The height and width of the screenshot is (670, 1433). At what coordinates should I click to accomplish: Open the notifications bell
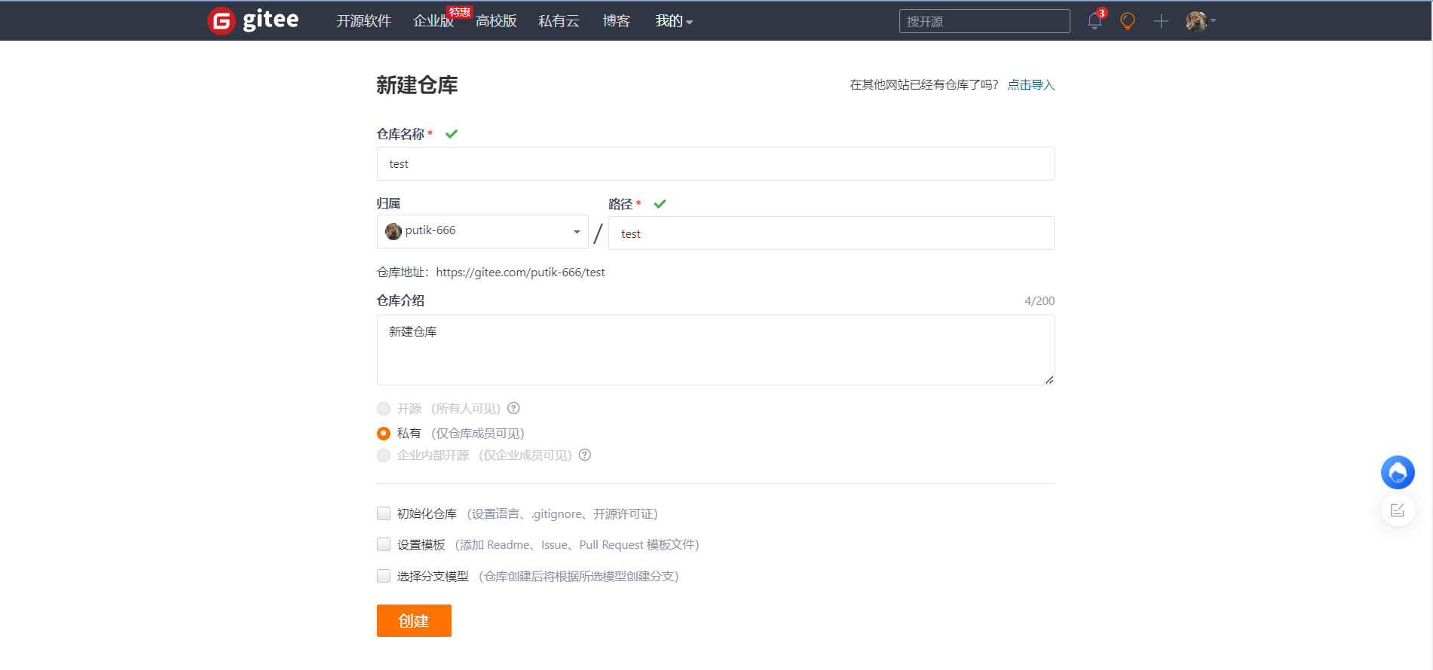click(1095, 21)
